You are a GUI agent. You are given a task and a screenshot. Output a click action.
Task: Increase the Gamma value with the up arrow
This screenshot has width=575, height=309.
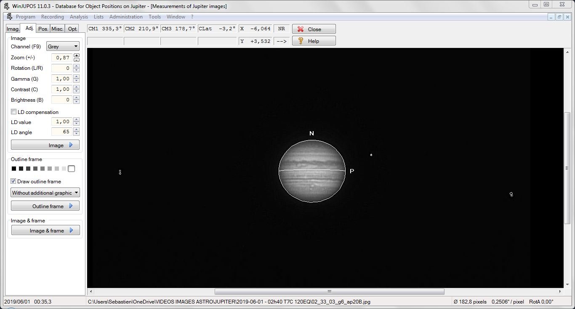pos(76,77)
